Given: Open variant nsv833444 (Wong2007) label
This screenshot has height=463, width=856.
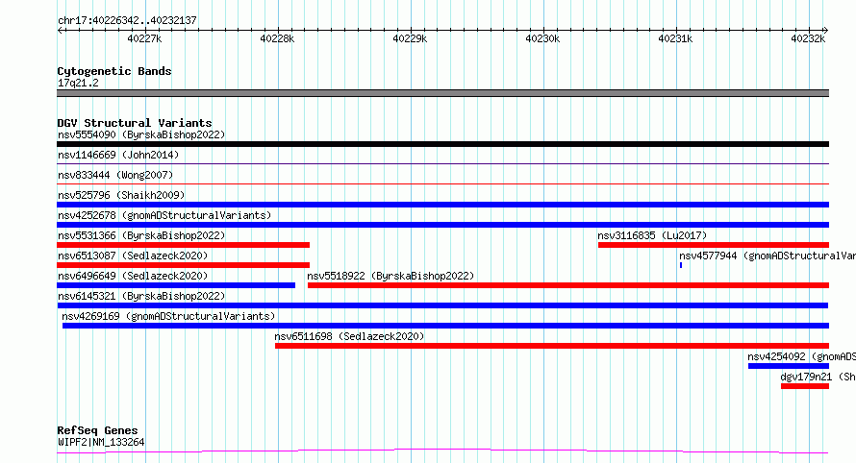Looking at the screenshot, I should click(x=115, y=175).
